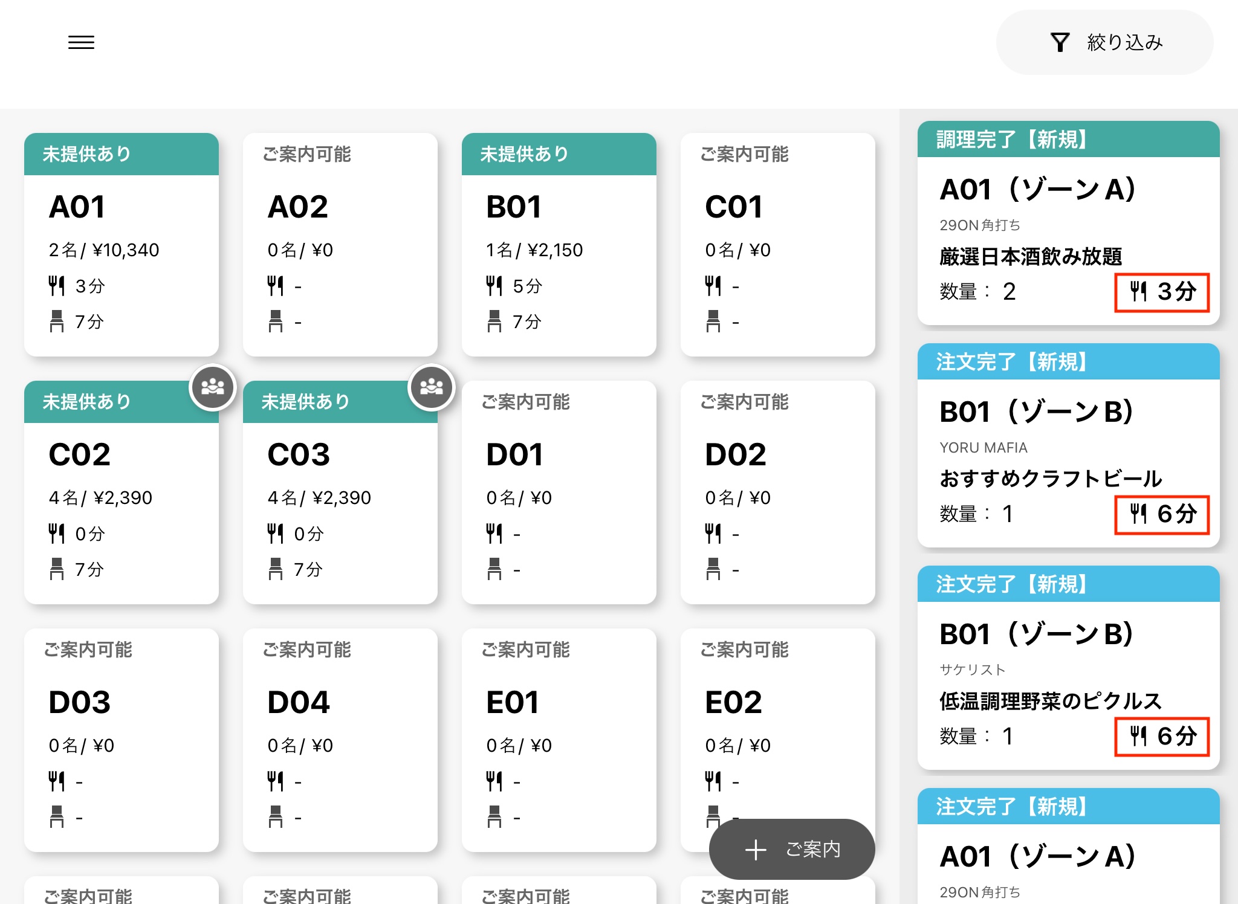Click the chair icon on table C03
The width and height of the screenshot is (1238, 904).
pos(275,569)
